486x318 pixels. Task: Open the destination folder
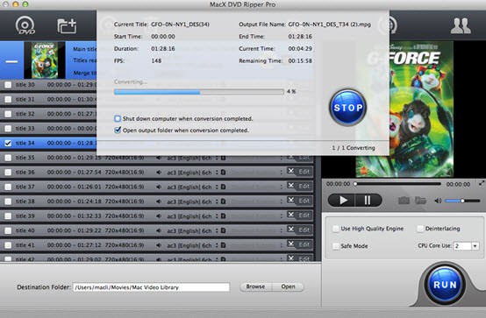tap(288, 286)
